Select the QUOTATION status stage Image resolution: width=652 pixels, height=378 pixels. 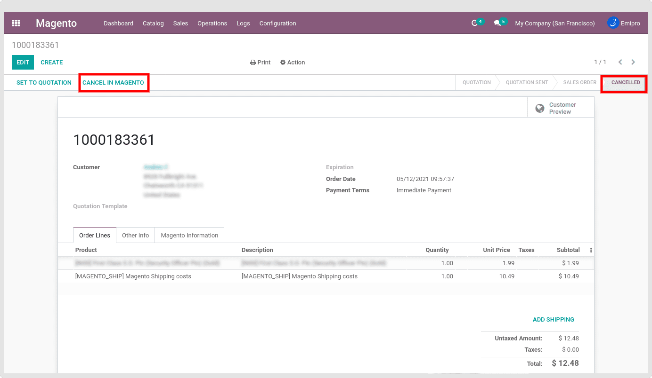coord(477,82)
